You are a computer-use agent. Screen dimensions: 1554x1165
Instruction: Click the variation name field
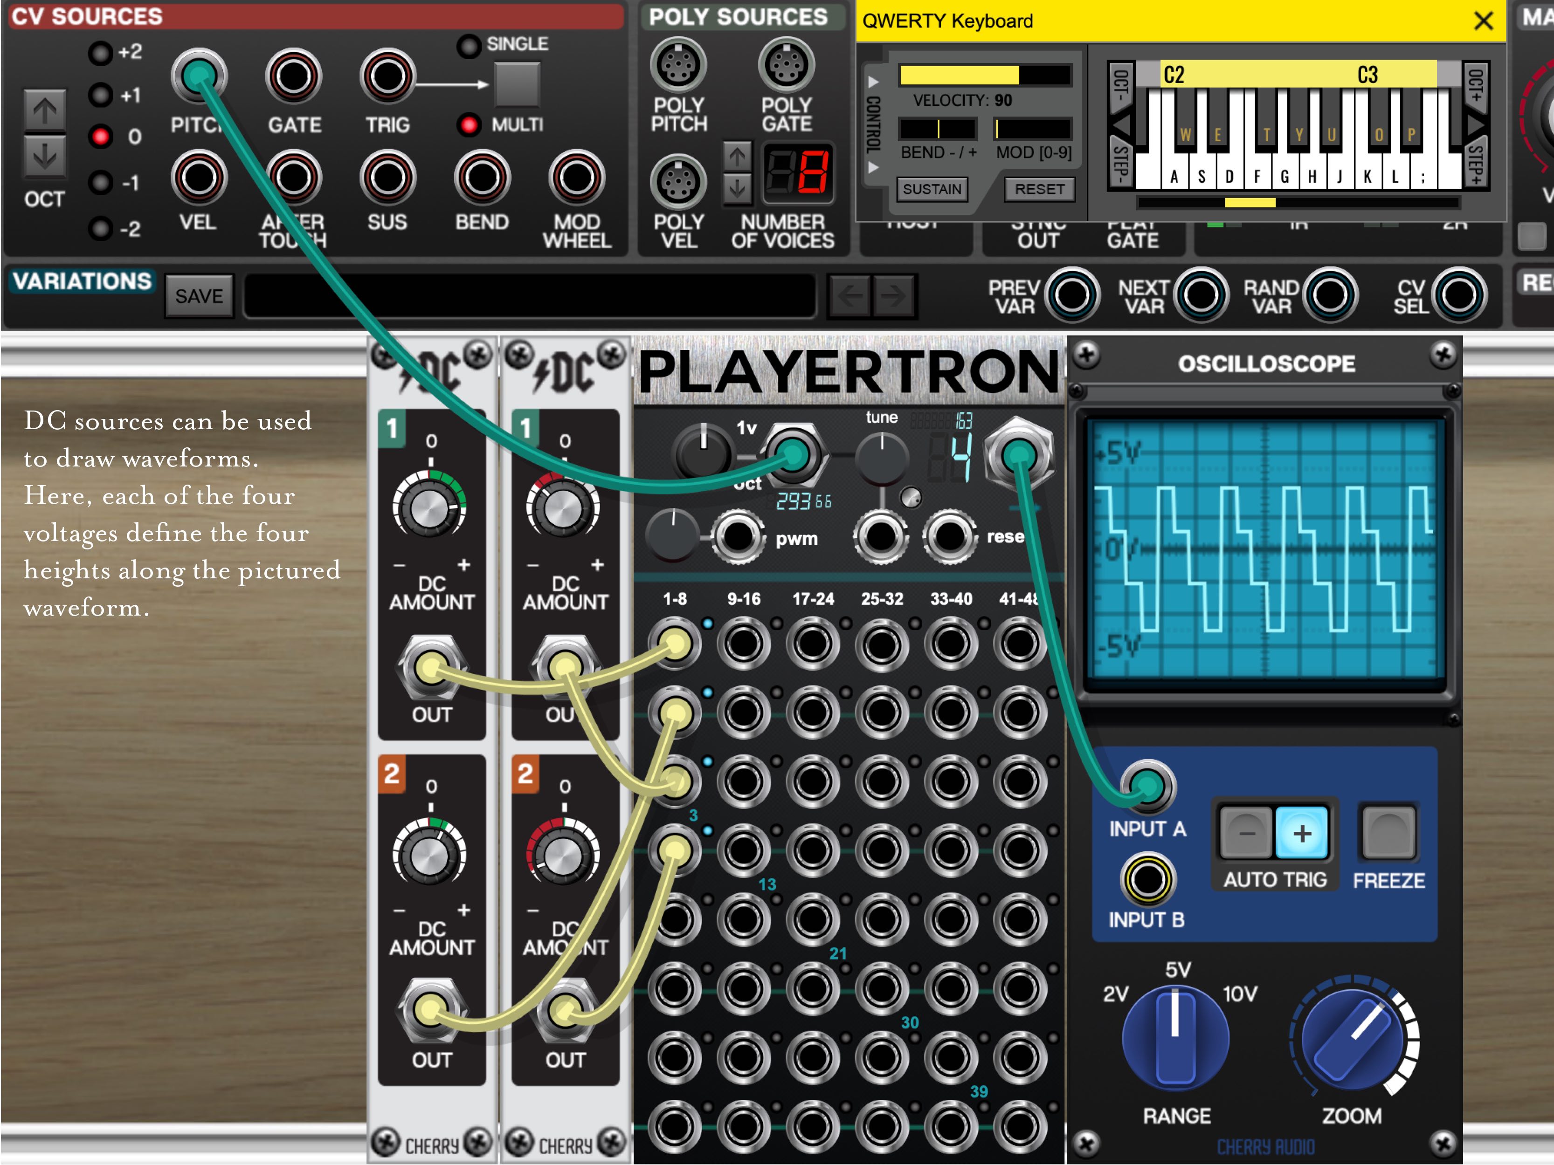pos(530,296)
